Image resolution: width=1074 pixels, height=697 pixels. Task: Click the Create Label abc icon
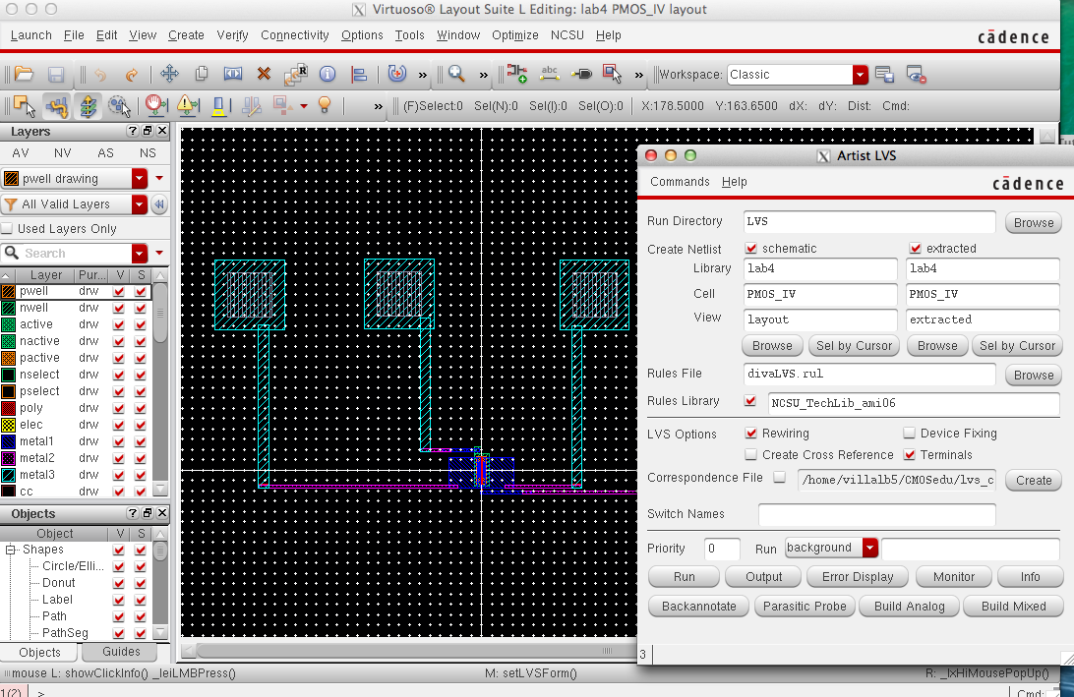[550, 74]
